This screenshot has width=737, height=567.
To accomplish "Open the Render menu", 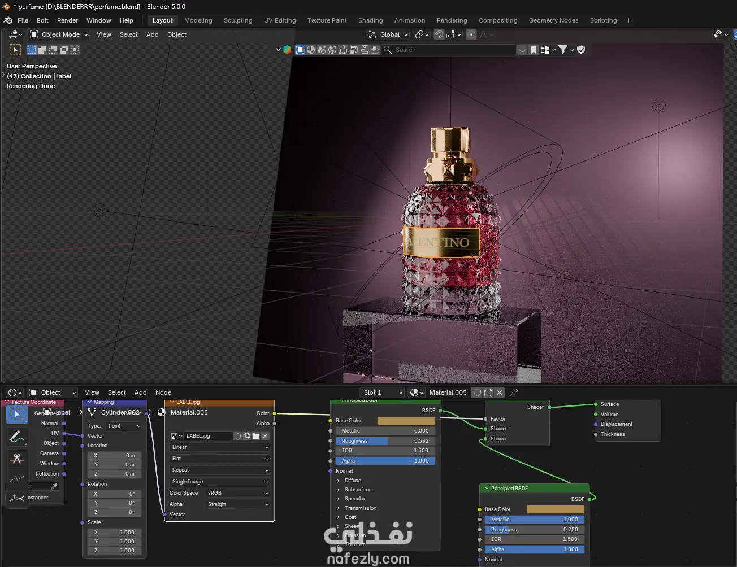I will click(68, 20).
